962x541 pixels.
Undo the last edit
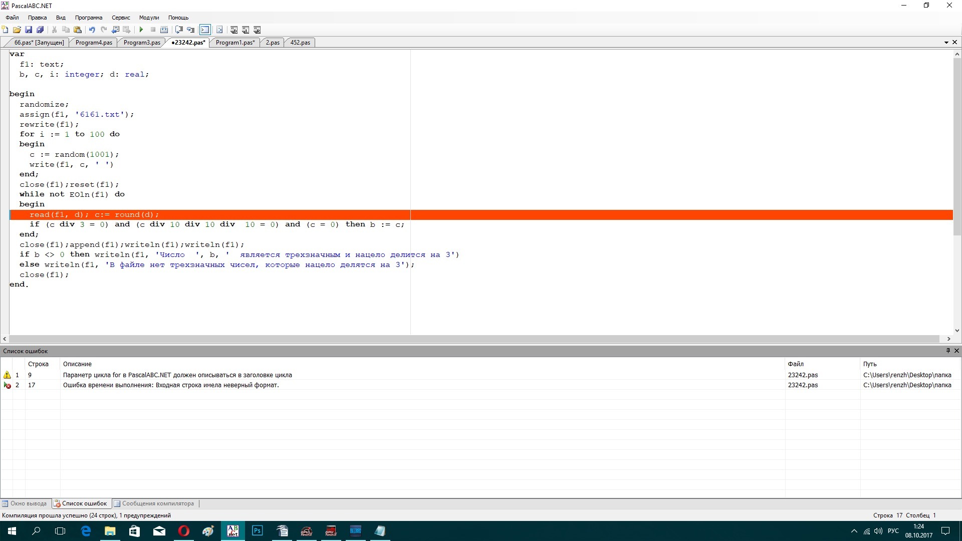coord(92,30)
